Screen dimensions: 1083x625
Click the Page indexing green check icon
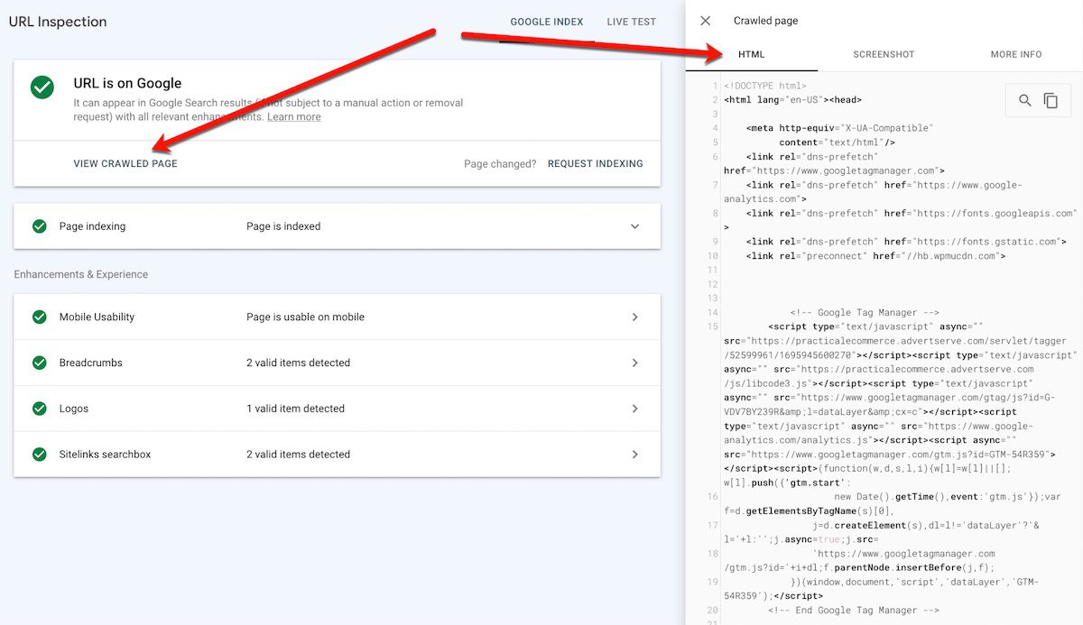coord(39,226)
